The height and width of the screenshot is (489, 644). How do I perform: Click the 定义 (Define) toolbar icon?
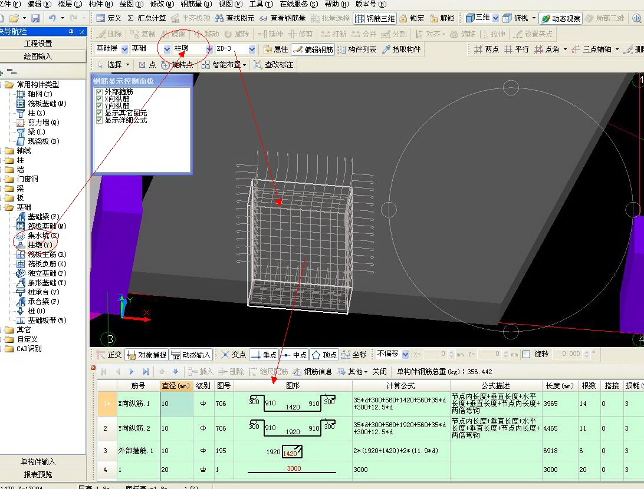tap(109, 18)
